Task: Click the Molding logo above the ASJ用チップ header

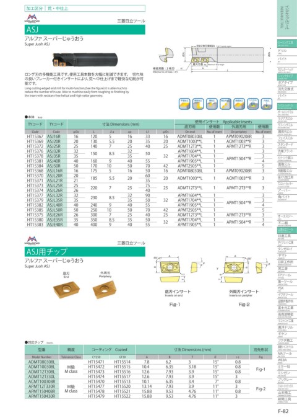Action: click(32, 240)
